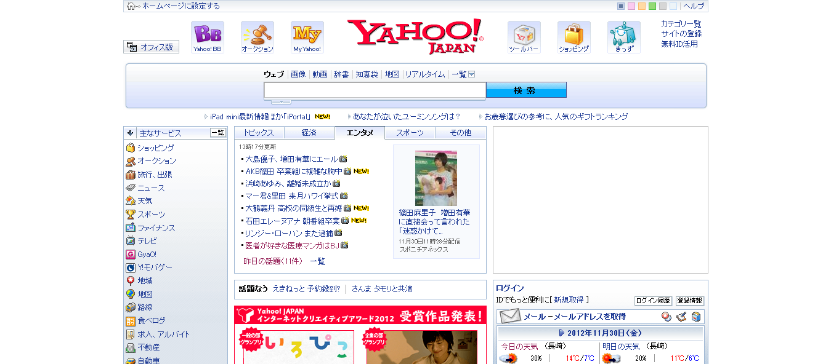Click the home icon in the top bar
831x364 pixels.
(x=131, y=6)
